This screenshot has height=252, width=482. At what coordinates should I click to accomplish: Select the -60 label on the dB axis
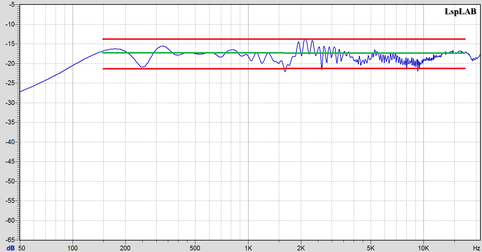(x=11, y=220)
